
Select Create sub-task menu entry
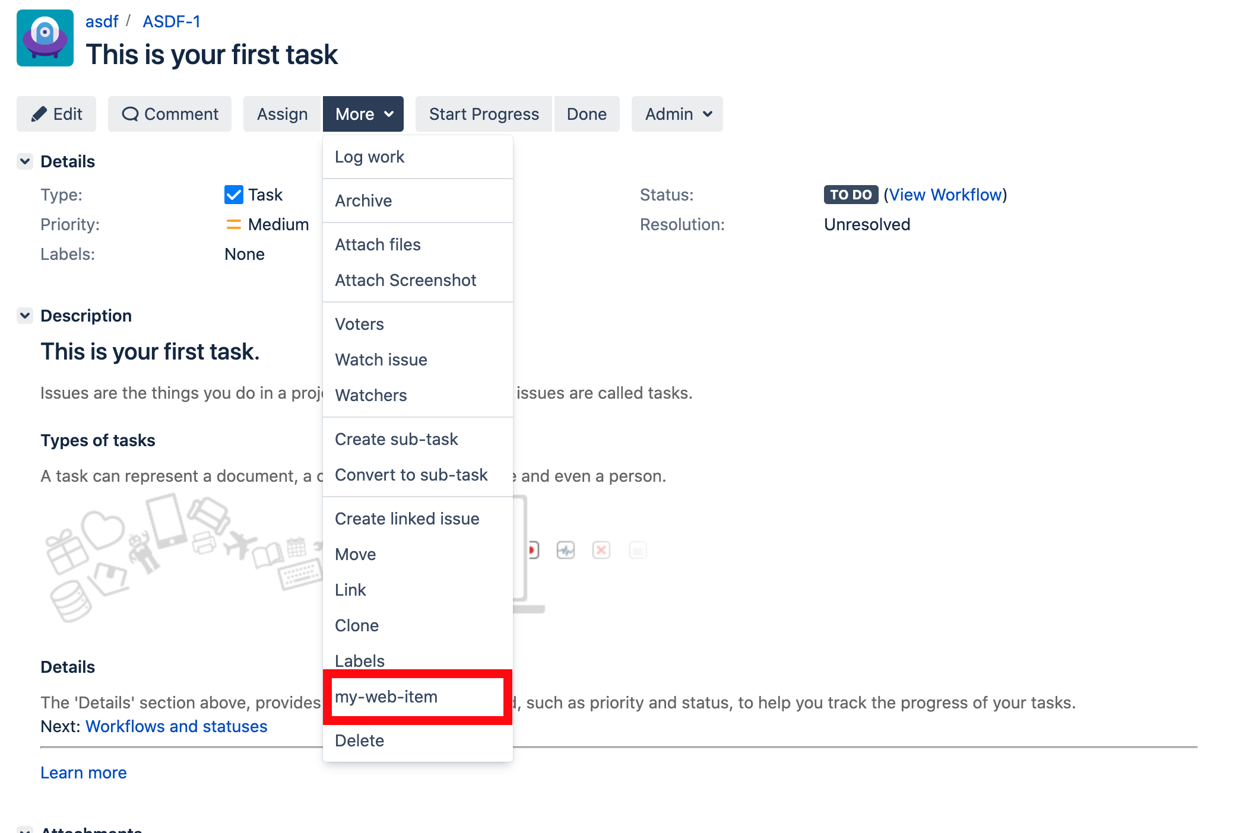(418, 439)
